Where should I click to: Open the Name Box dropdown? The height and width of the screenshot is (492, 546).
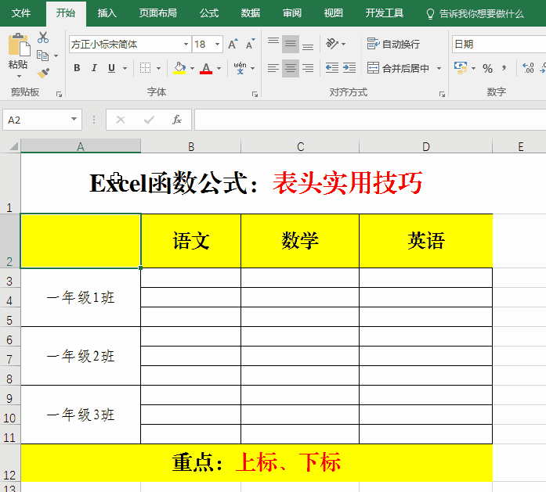(74, 119)
